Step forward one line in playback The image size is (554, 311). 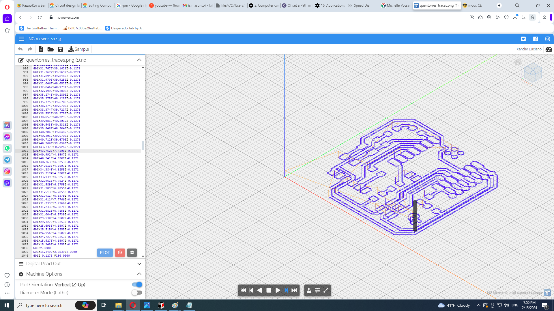point(286,290)
